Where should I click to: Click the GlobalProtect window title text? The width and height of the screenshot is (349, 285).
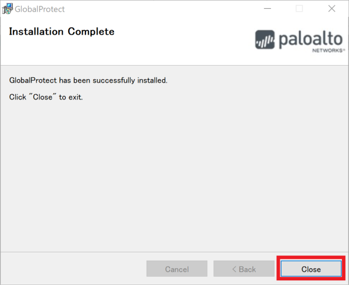click(40, 9)
